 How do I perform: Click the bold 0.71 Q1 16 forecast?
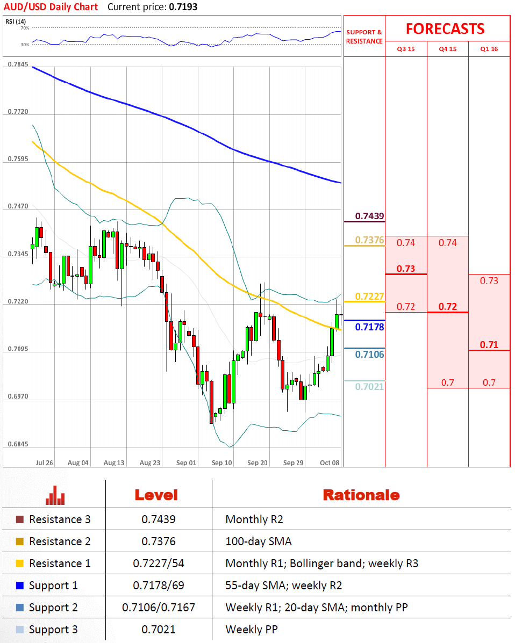pos(489,345)
